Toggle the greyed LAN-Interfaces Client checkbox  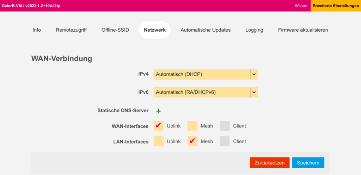225,141
